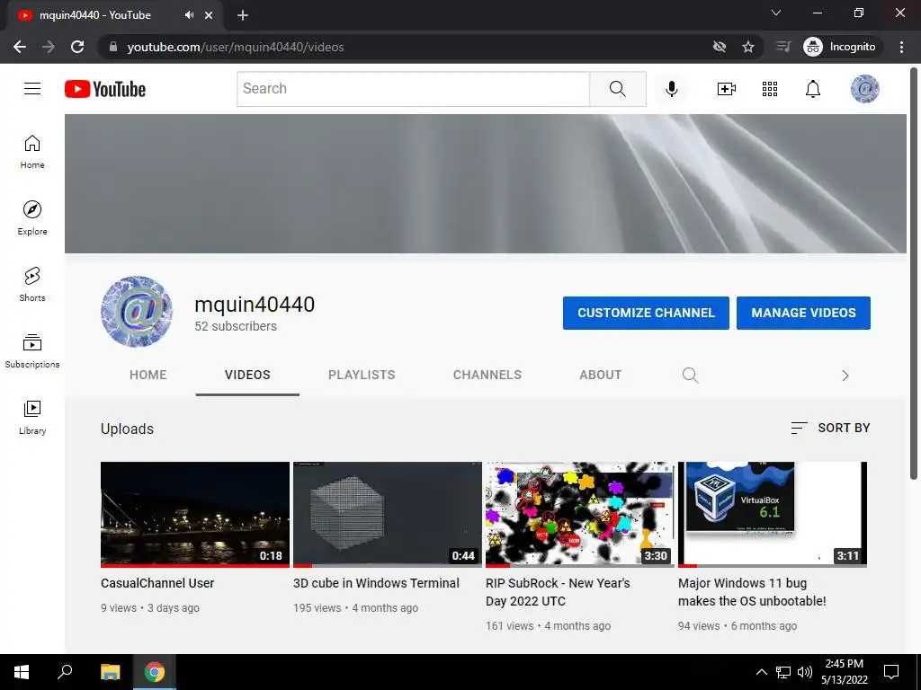Select the mquin40440 - YouTube browser tab

(x=114, y=16)
